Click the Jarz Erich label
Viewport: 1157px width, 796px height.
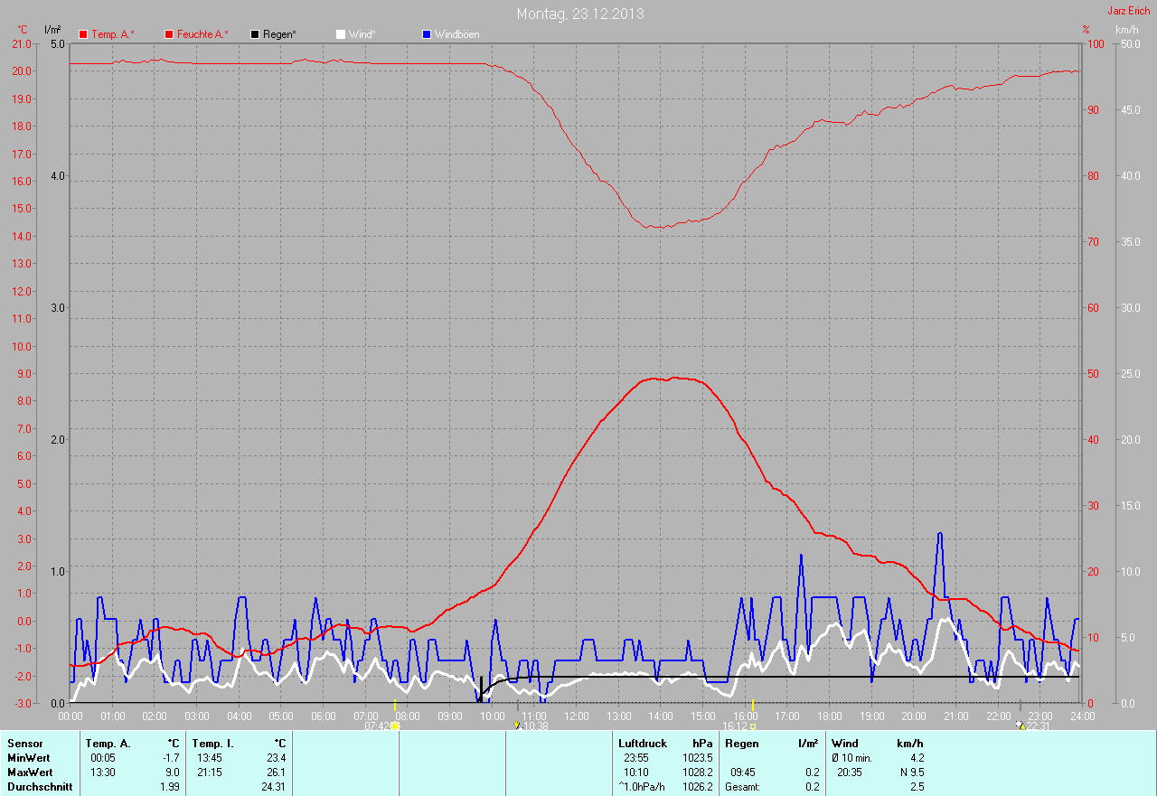[1128, 11]
